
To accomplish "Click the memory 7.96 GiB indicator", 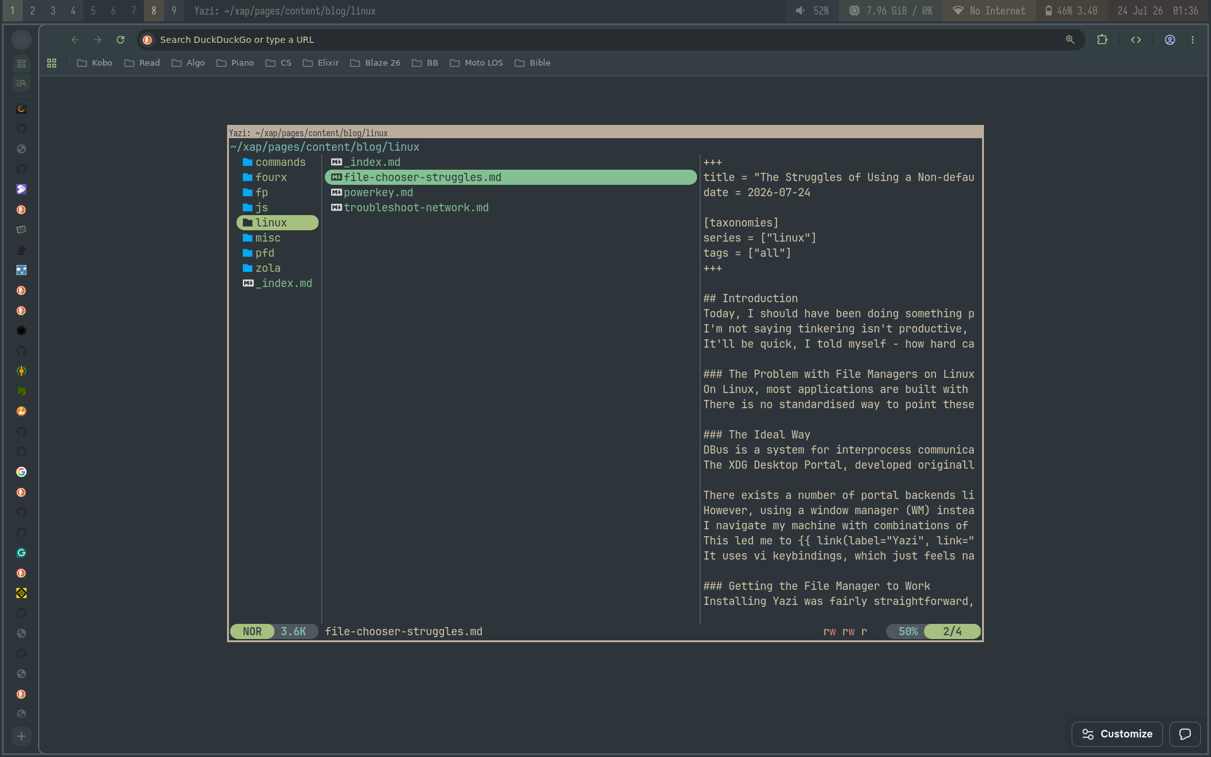I will [891, 11].
